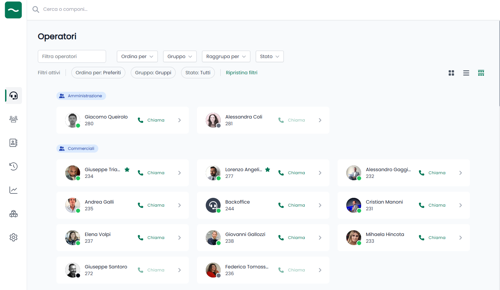Switch to large grid view
Screen dimensions: 500x290
pos(451,73)
